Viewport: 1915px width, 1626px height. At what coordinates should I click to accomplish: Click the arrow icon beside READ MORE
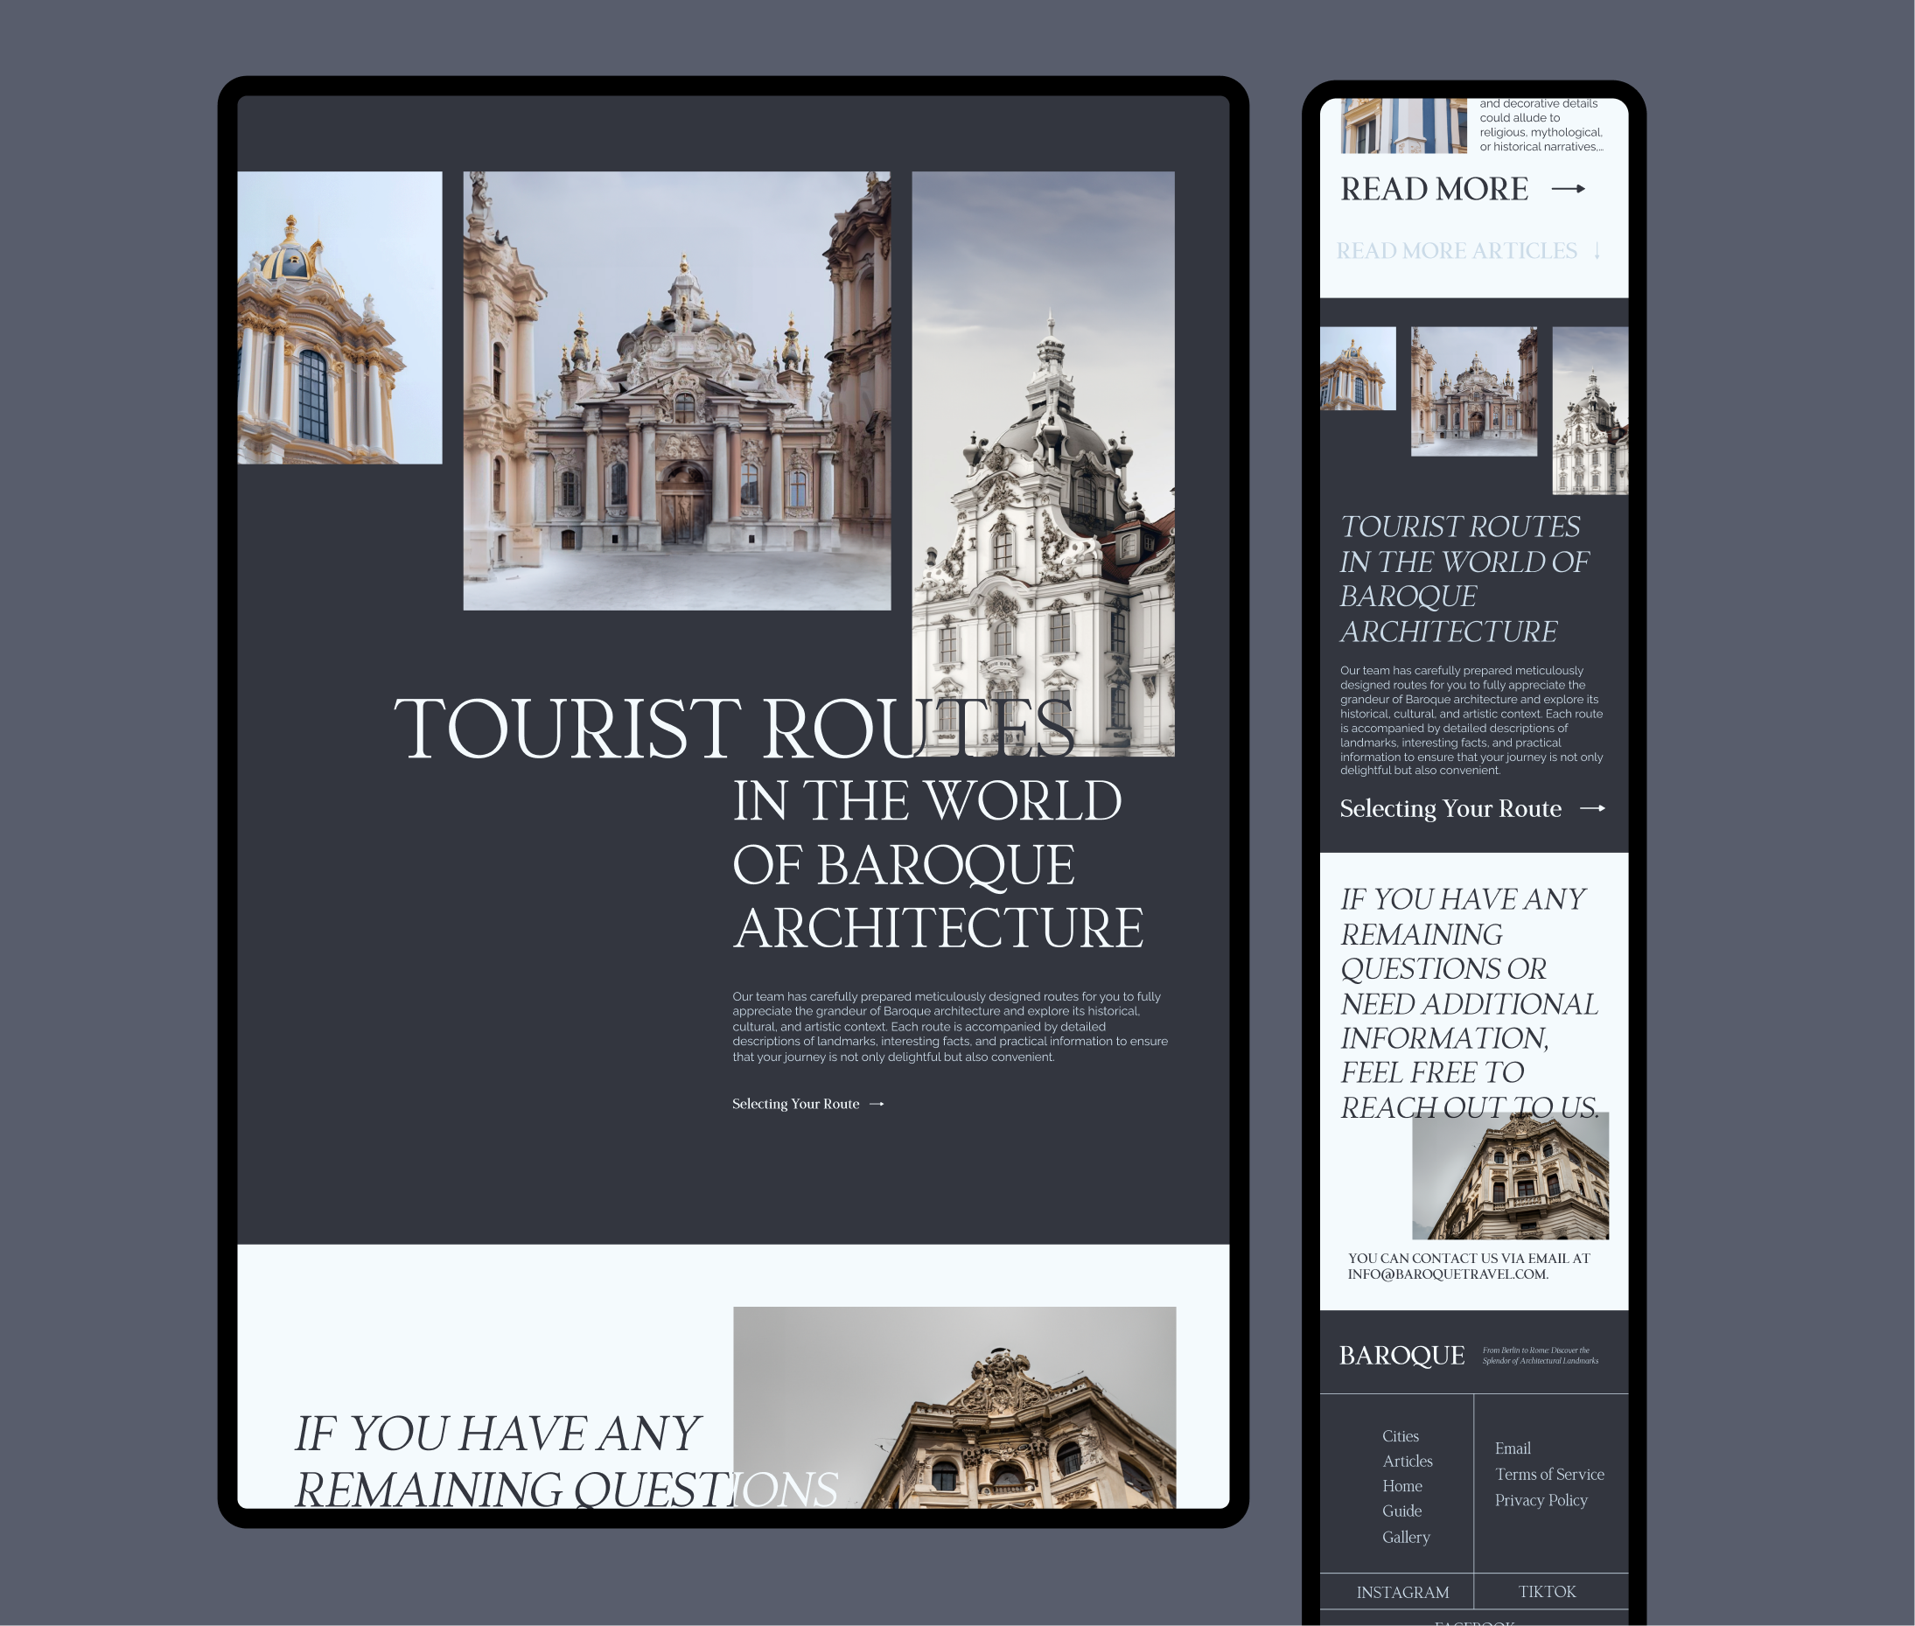(x=1568, y=189)
